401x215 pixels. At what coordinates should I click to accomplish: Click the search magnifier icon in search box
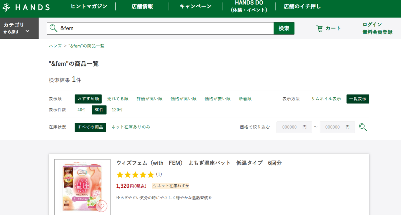(54, 28)
